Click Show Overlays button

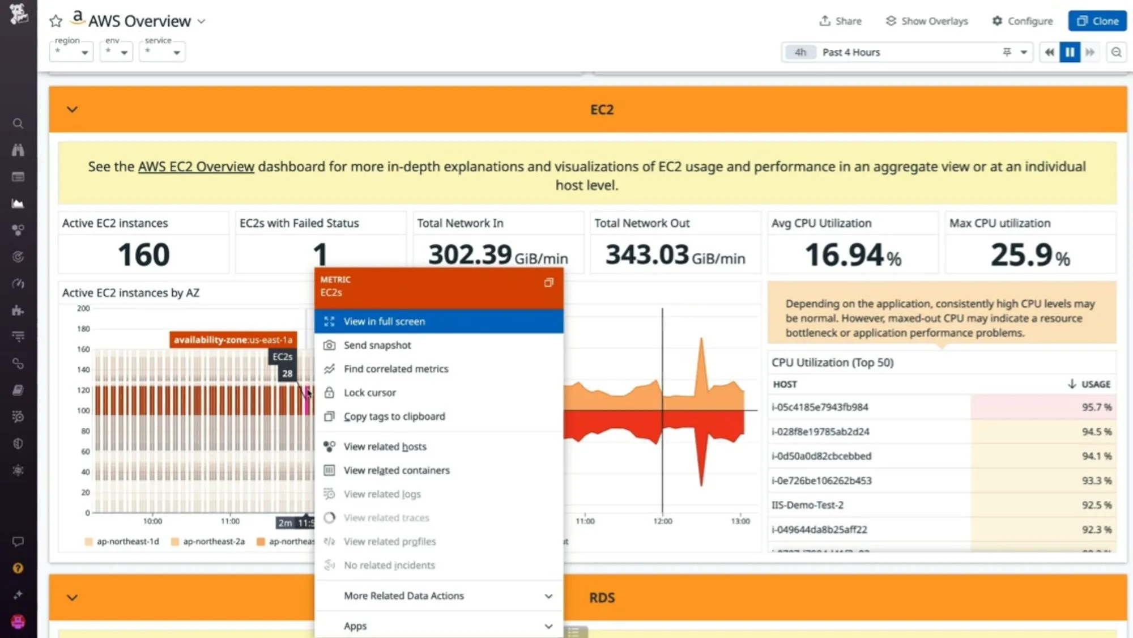point(927,21)
